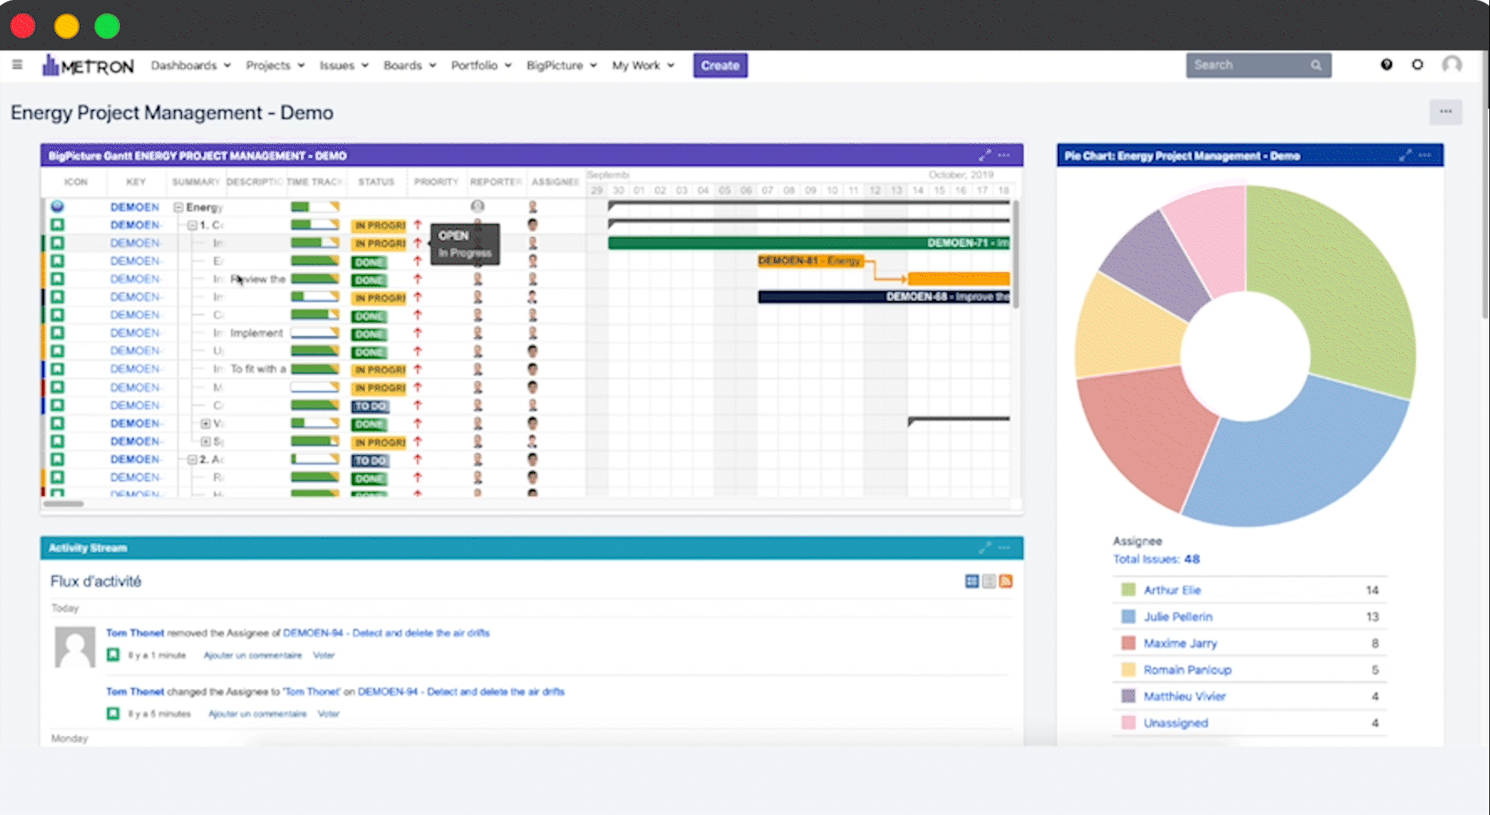Open the hamburger sidebar menu
Screen dimensions: 1490x815
pos(17,65)
